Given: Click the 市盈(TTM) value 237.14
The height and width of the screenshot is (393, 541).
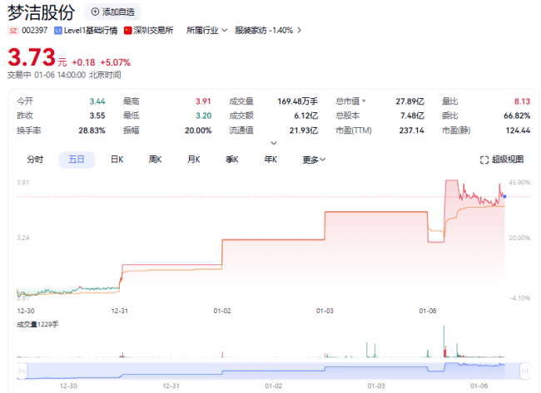Looking at the screenshot, I should tap(412, 130).
